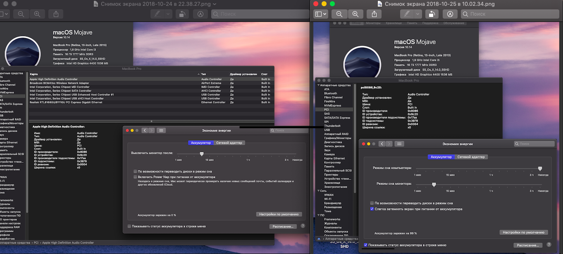Show Markup toolbar in the 10.02.34 window

(x=450, y=14)
